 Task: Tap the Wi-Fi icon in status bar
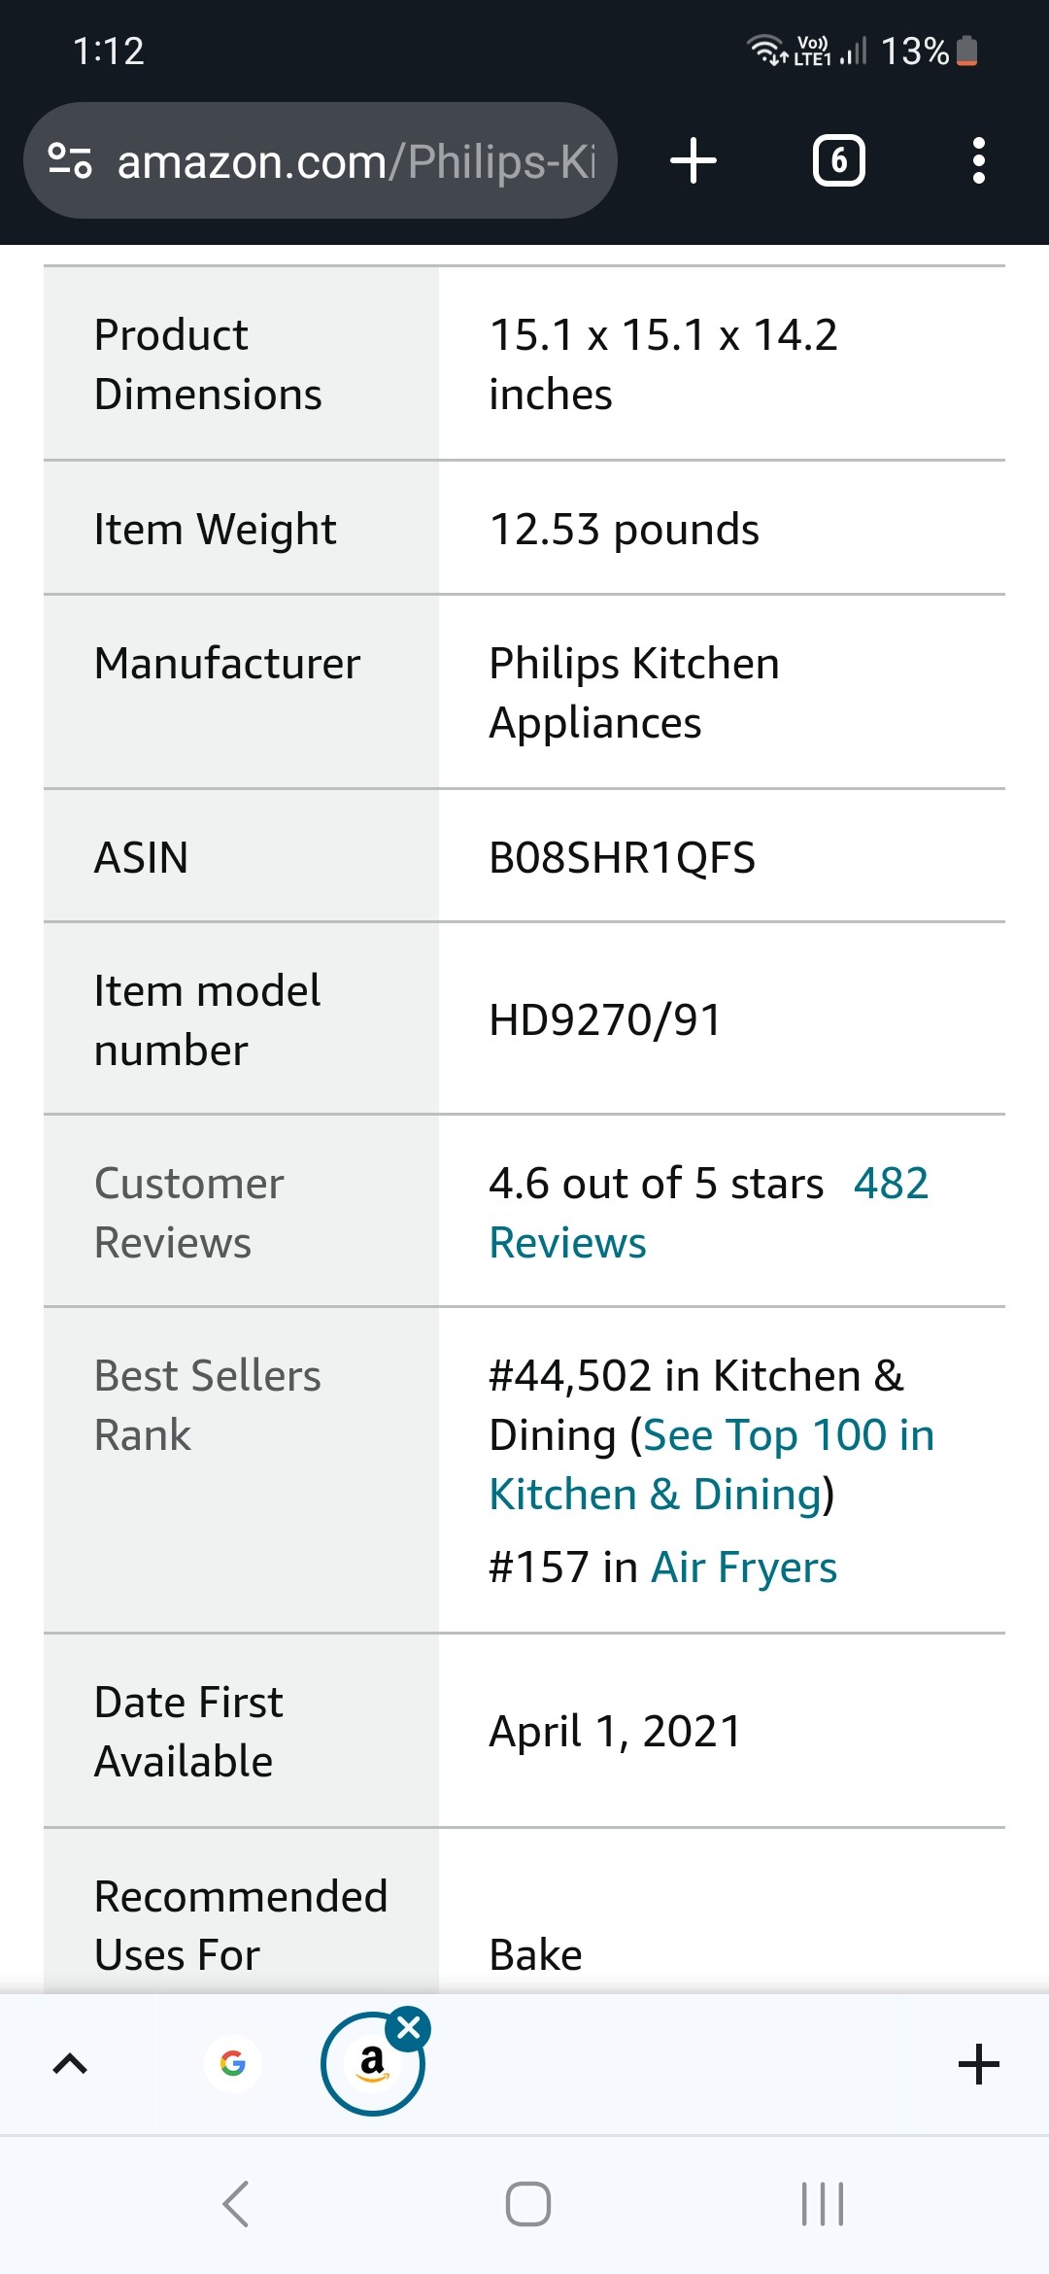[764, 49]
